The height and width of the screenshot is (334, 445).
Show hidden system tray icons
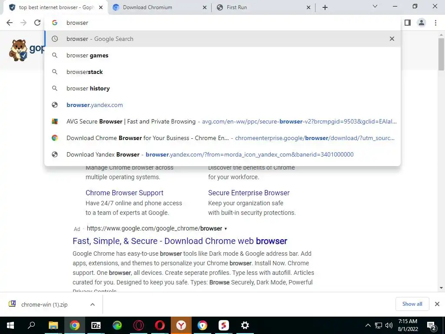coord(368,325)
